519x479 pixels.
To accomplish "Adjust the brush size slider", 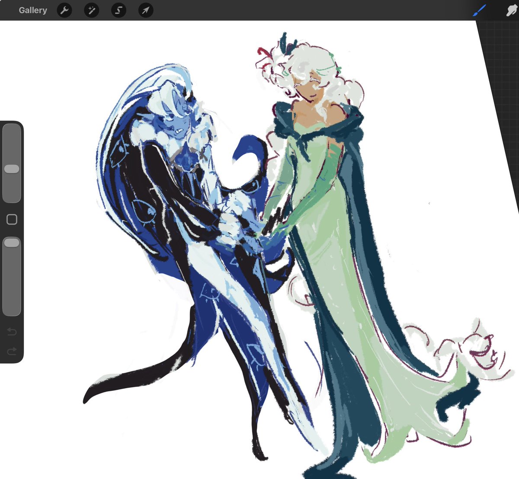I will click(x=12, y=163).
